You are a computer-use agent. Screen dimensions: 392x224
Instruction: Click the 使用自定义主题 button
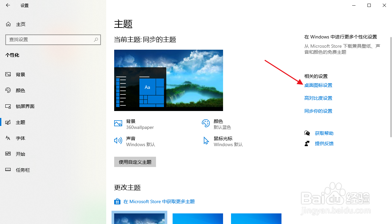click(135, 162)
